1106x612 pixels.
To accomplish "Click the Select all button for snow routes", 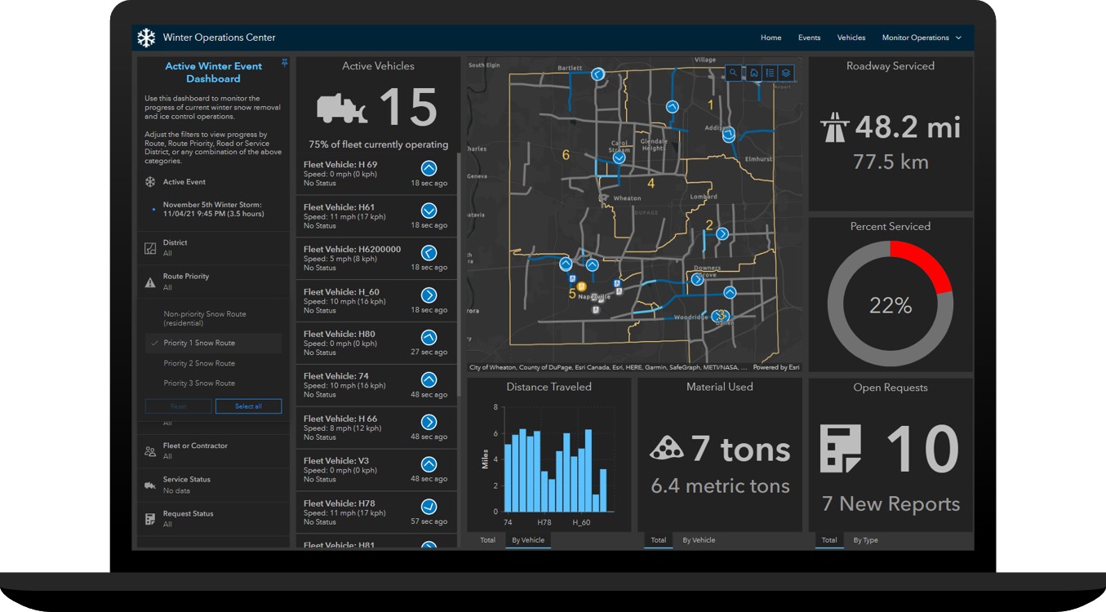I will point(248,406).
